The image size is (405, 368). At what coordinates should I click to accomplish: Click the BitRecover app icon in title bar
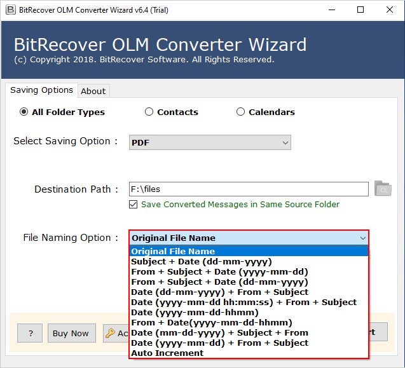11,10
